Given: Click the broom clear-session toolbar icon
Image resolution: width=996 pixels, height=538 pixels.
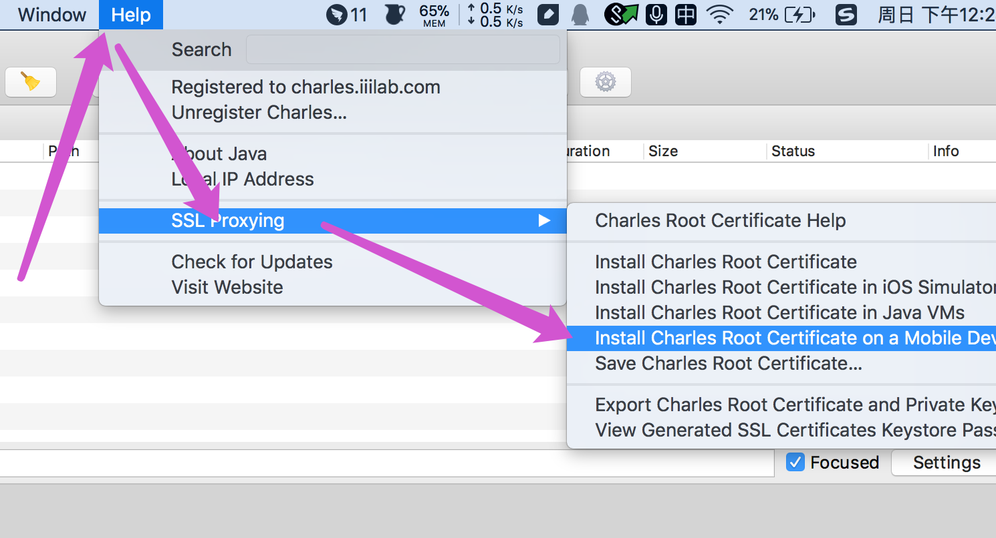Looking at the screenshot, I should coord(31,82).
